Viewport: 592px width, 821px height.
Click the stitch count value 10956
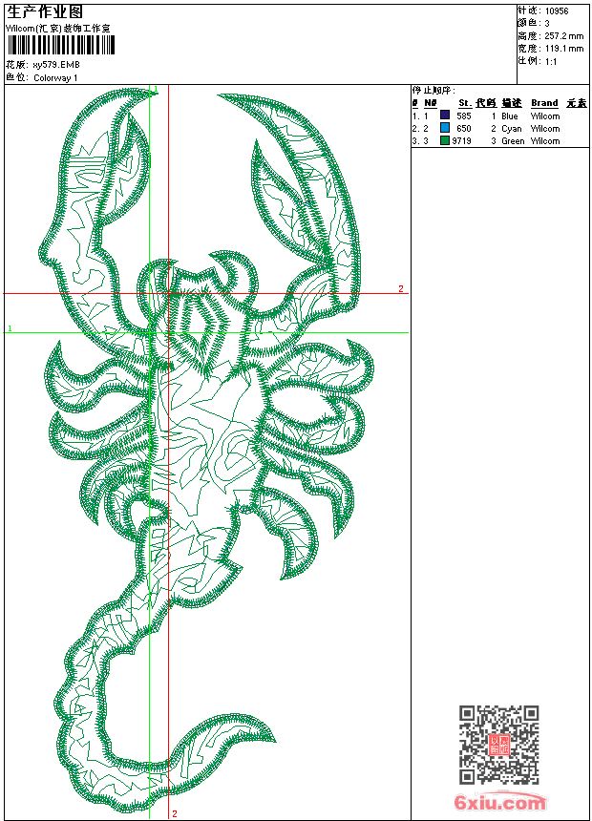[557, 11]
